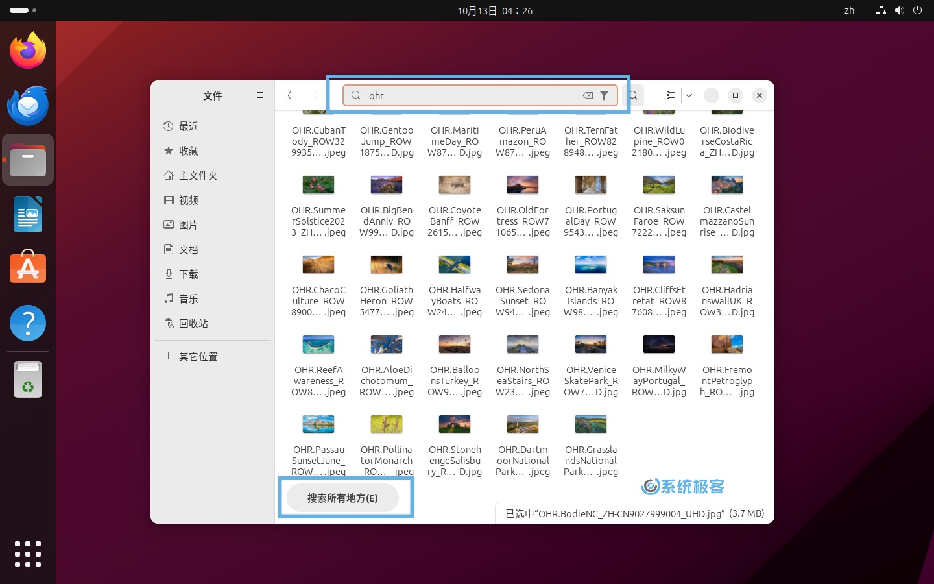Show applications grid in dock
The height and width of the screenshot is (584, 934).
[28, 554]
